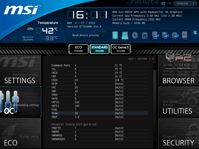This screenshot has height=149, width=199.
Task: Select the Command Rate row label
Action: click(x=61, y=65)
